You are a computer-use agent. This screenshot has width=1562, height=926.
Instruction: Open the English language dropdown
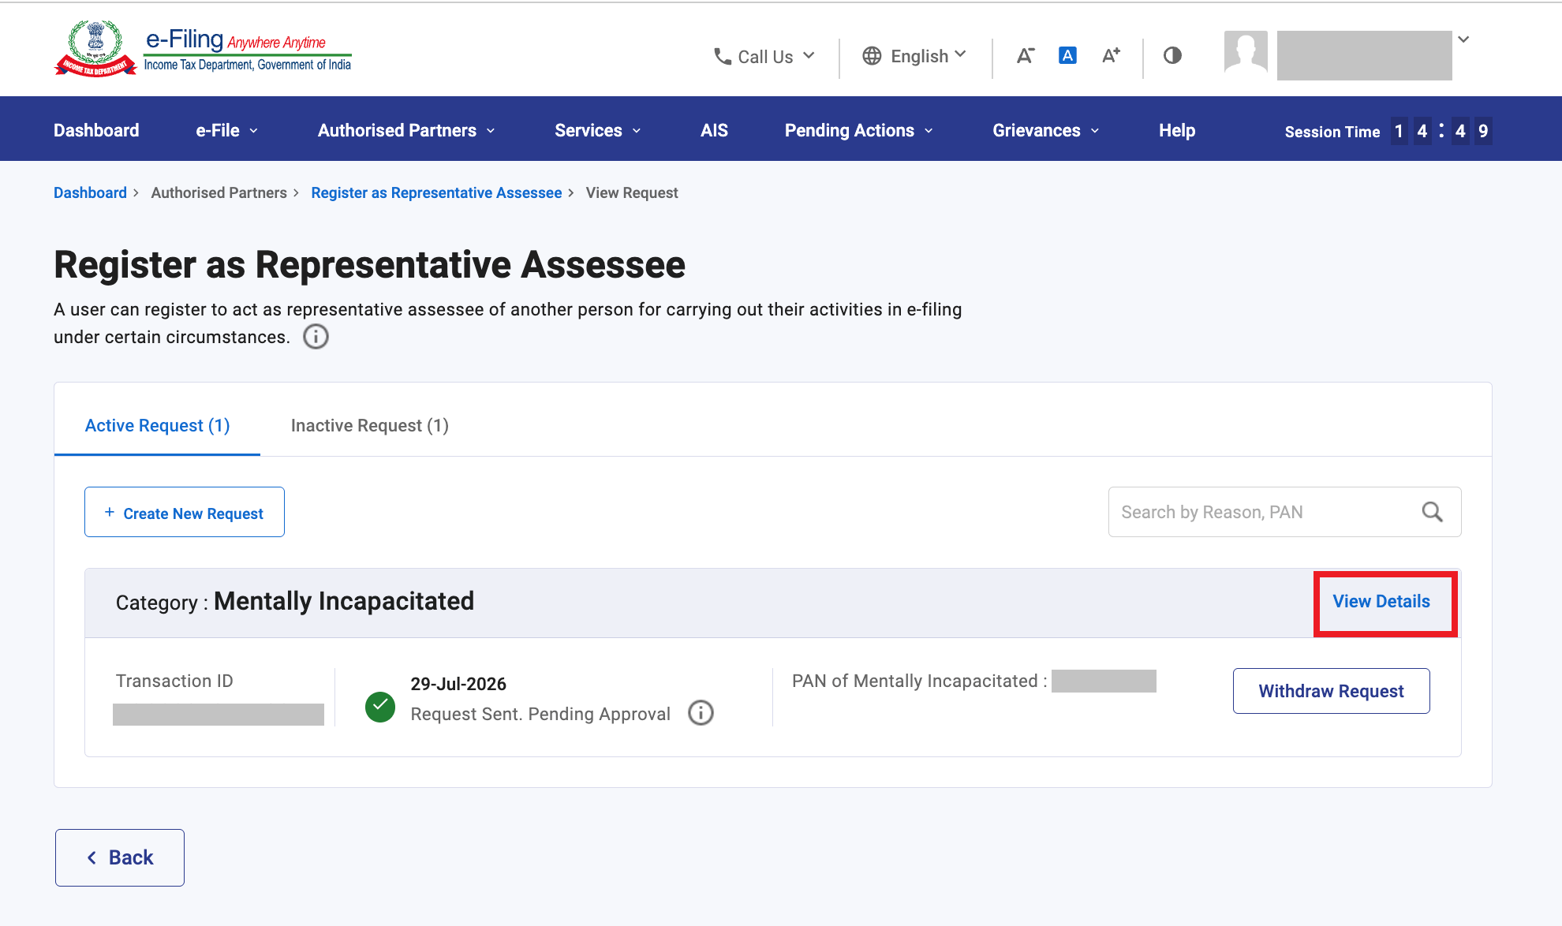914,56
